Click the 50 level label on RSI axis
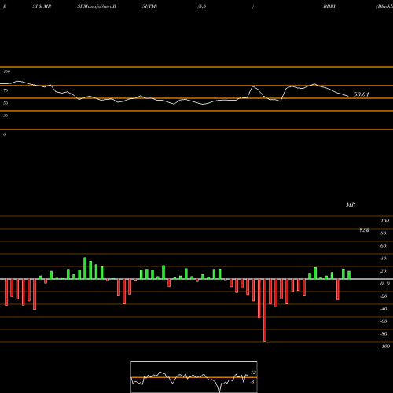This screenshot has width=393, height=393. pos(6,103)
